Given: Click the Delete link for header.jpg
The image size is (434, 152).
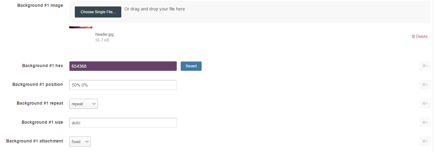Looking at the screenshot, I should 421,37.
